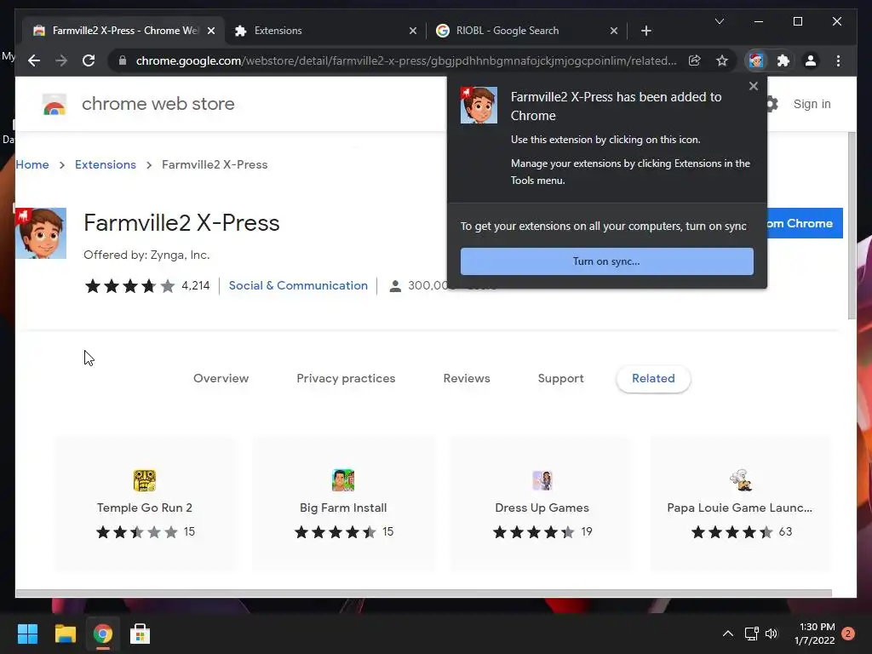Open the Dress Up Games card
Image resolution: width=872 pixels, height=654 pixels.
point(542,504)
